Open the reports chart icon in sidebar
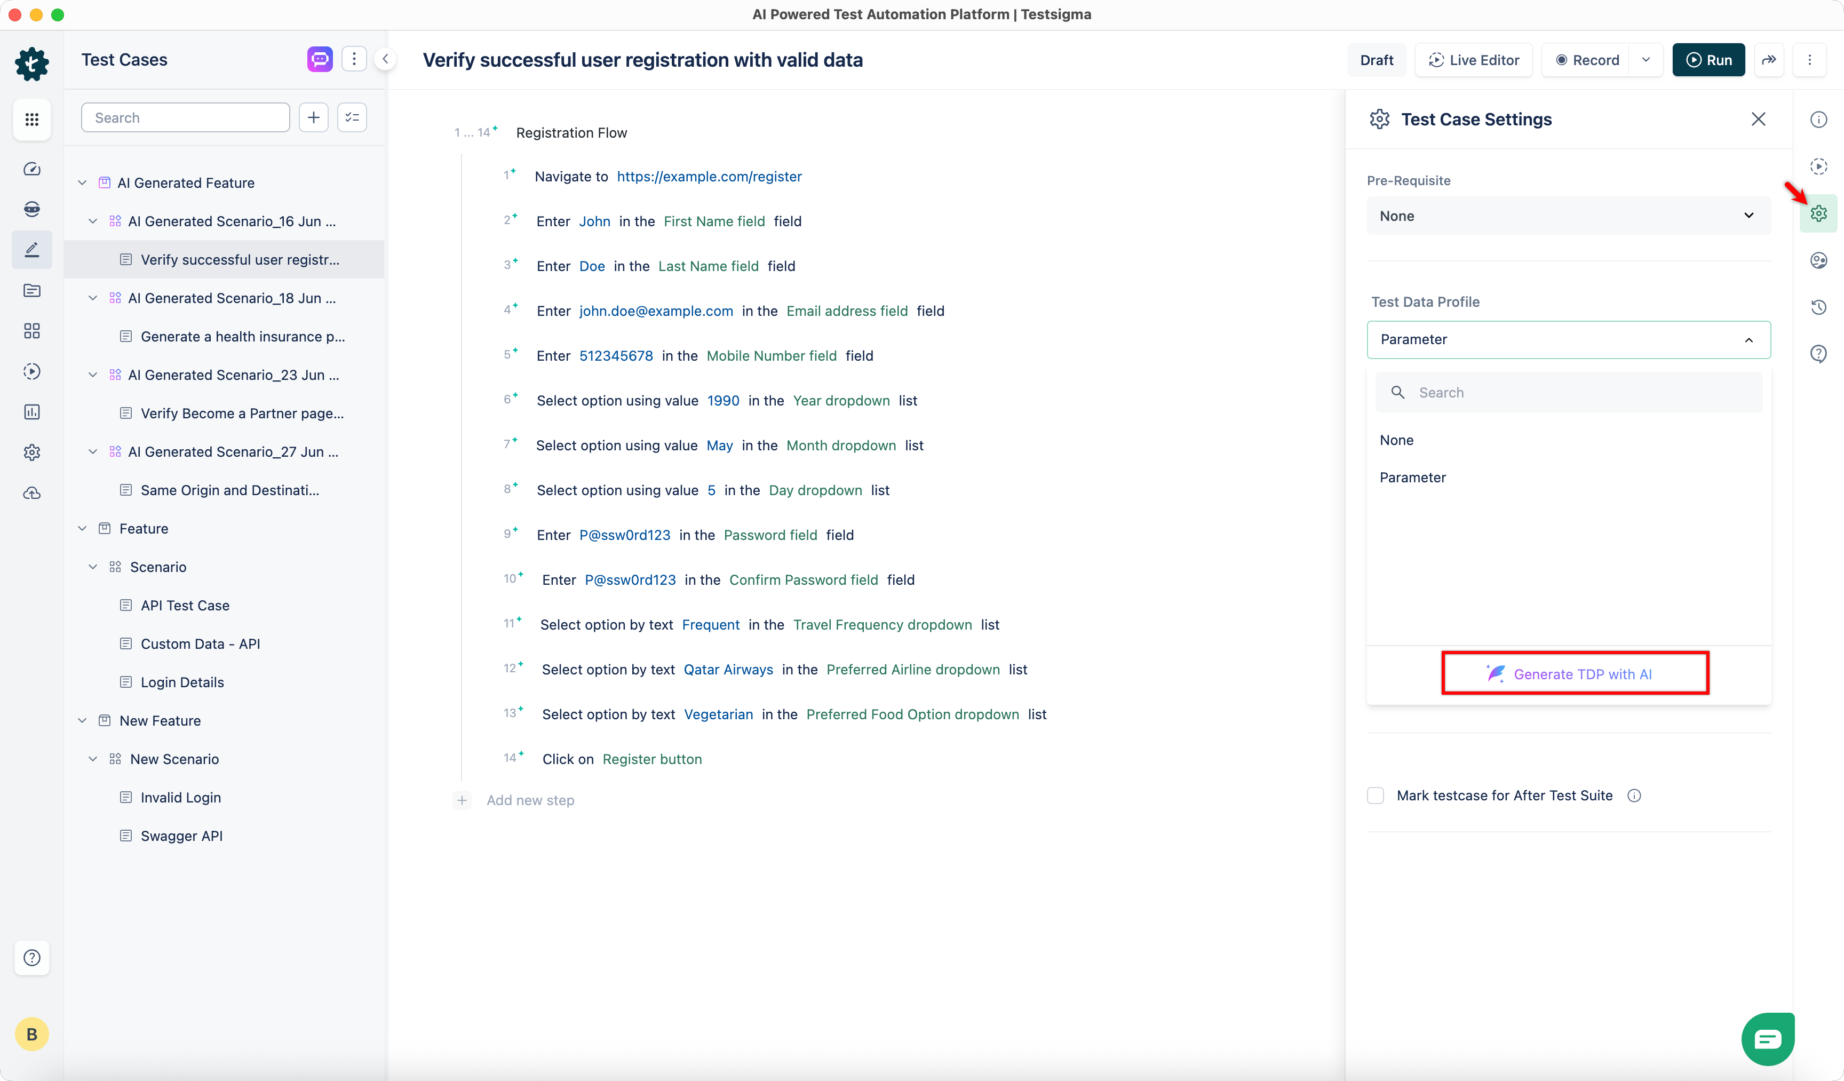 31,412
